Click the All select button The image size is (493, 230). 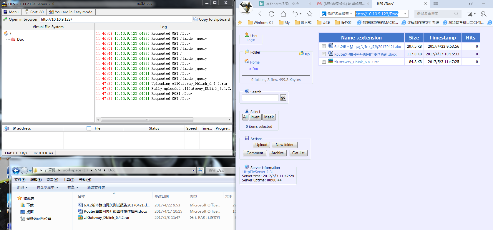tap(245, 117)
